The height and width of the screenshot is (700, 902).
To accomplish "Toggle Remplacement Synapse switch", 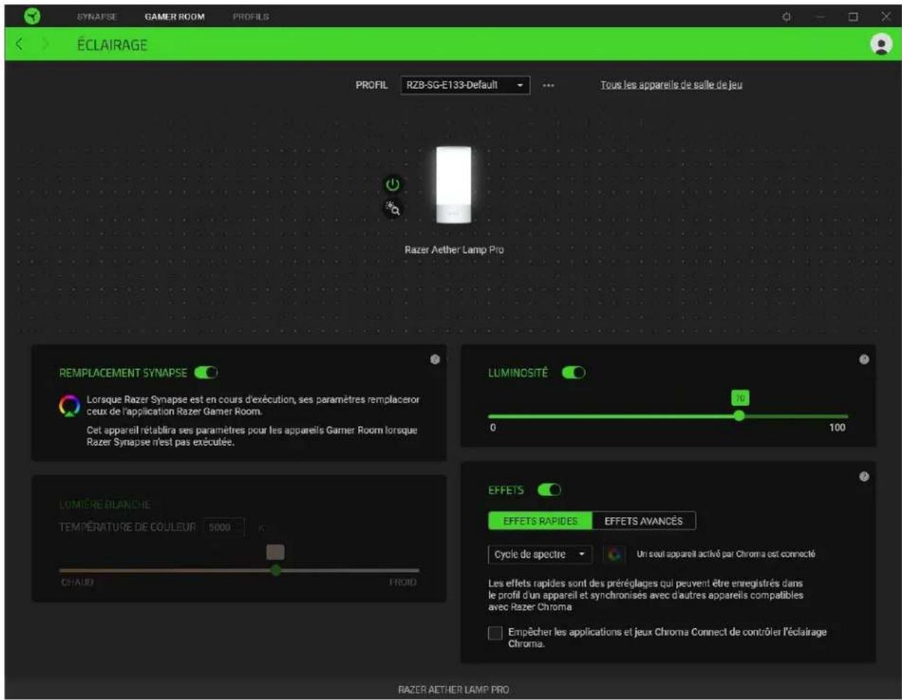I will coord(206,372).
